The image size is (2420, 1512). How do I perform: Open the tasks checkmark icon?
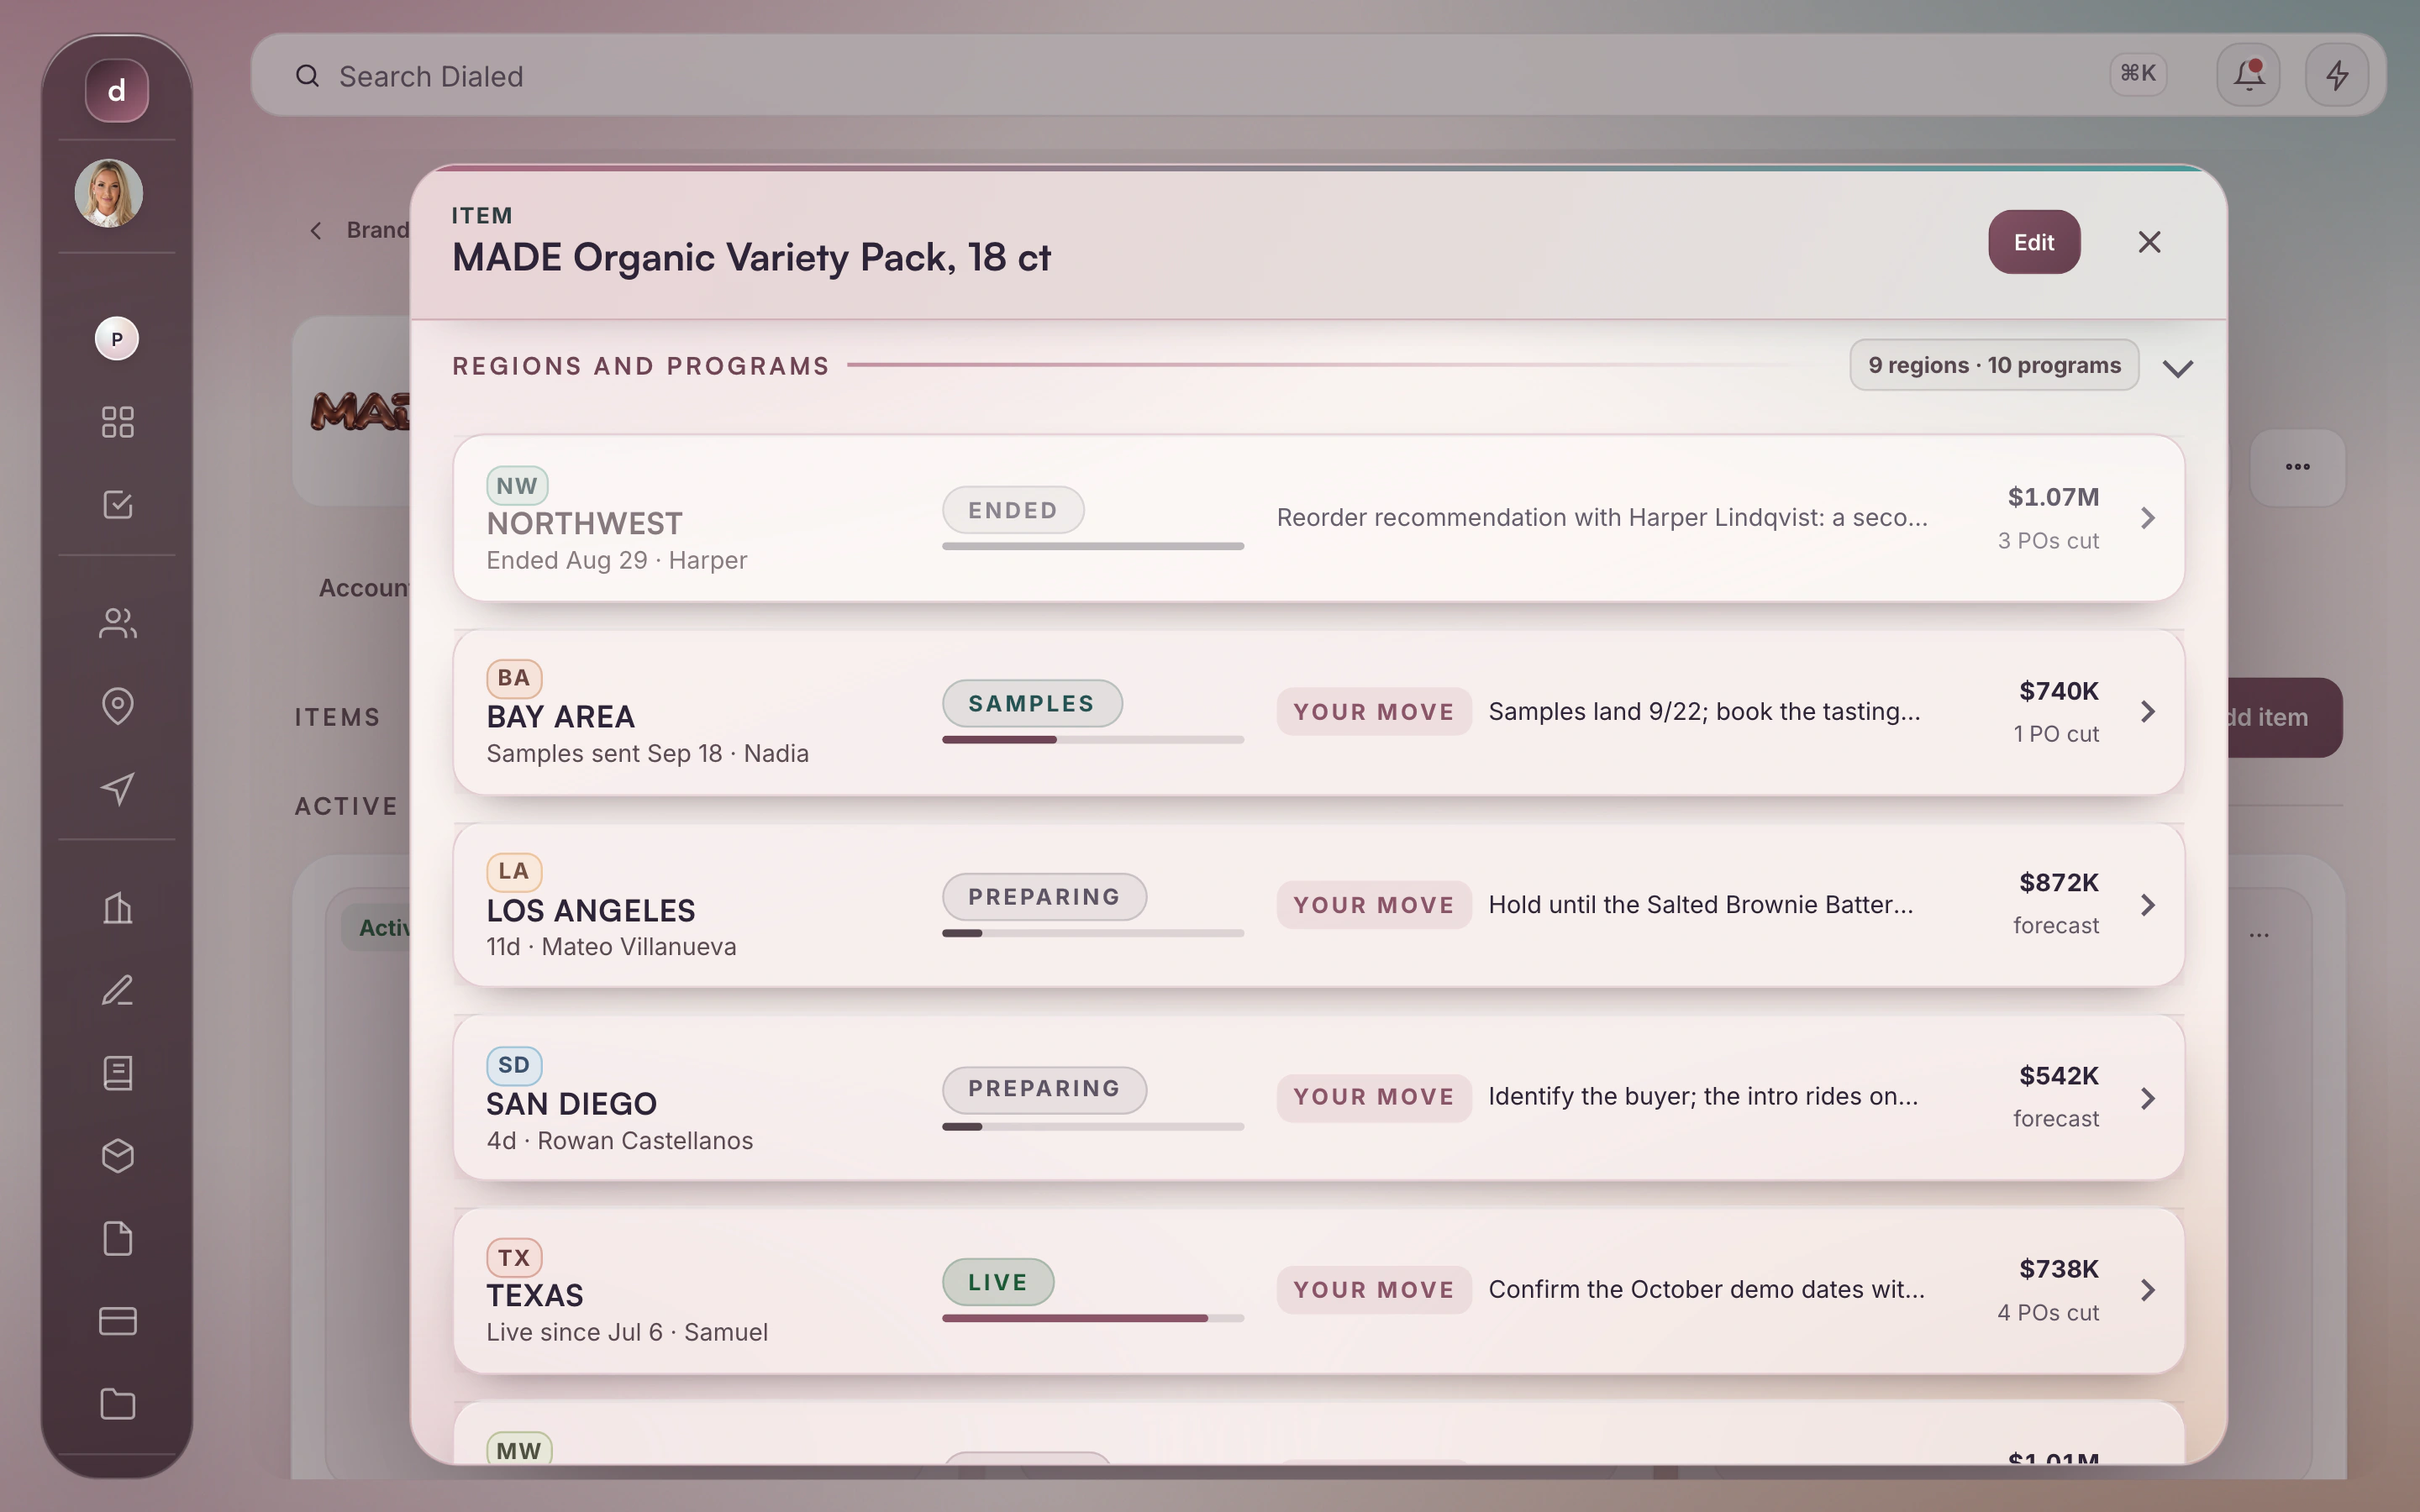[118, 505]
